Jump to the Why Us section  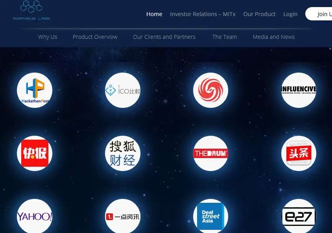(x=48, y=37)
